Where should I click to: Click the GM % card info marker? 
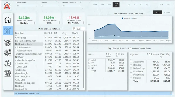pos(59,23)
